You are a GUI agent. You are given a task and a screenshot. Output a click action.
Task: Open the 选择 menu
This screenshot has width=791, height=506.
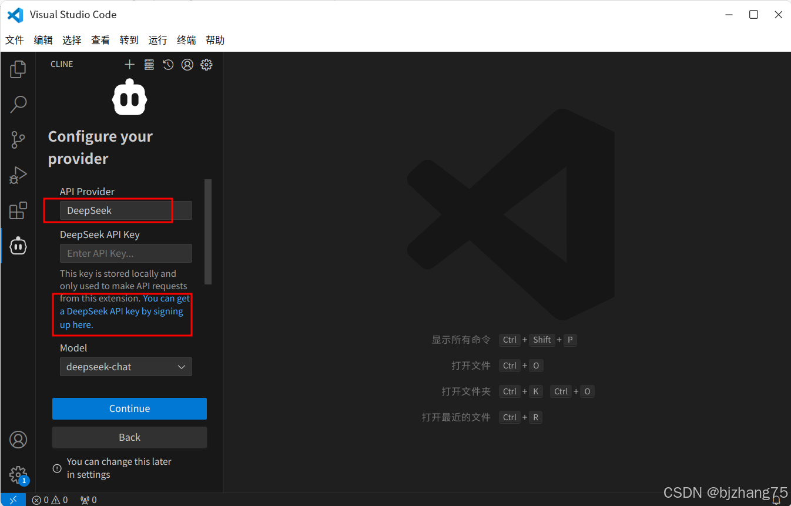[x=72, y=40]
